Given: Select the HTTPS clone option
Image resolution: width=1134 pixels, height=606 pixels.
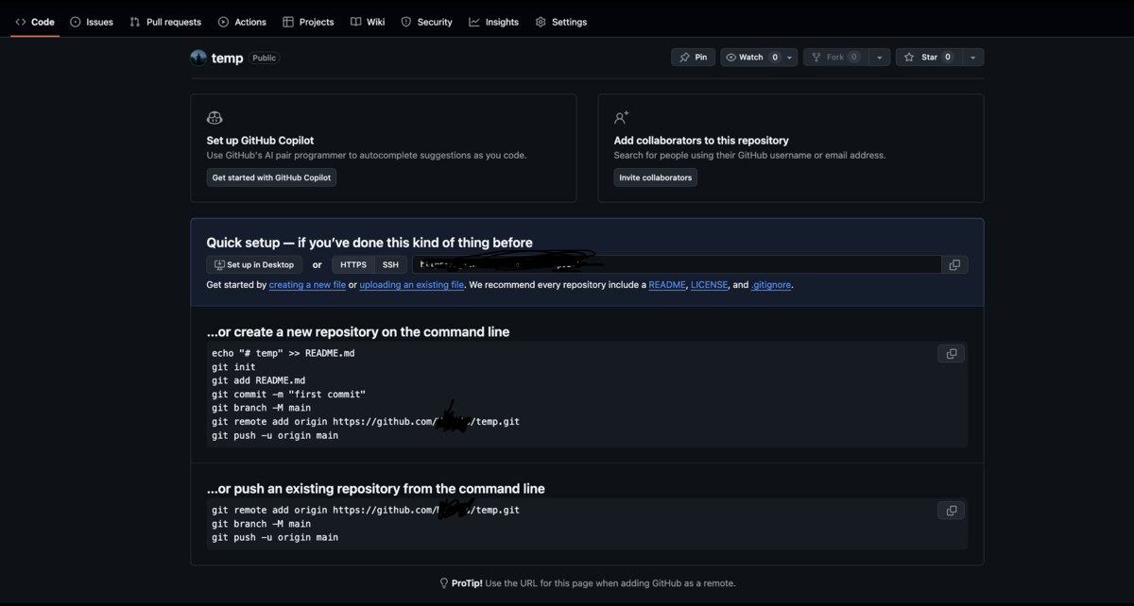Looking at the screenshot, I should click(x=353, y=265).
